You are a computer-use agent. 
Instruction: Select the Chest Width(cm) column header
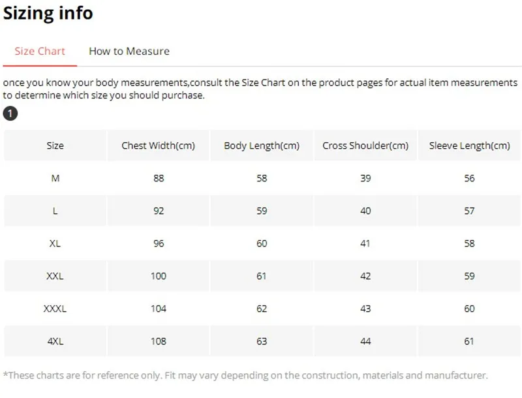(158, 145)
